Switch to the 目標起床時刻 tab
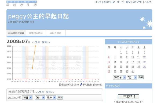This screenshot has height=103, width=161. coord(36,33)
